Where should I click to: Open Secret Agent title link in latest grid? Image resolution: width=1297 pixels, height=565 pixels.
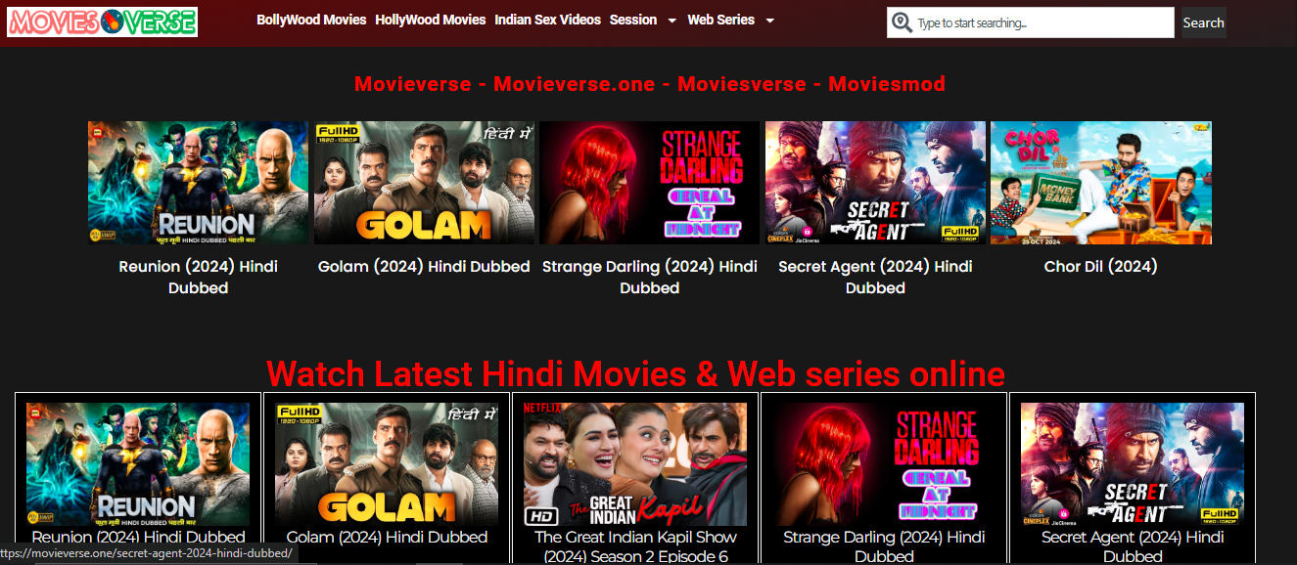pos(1133,546)
